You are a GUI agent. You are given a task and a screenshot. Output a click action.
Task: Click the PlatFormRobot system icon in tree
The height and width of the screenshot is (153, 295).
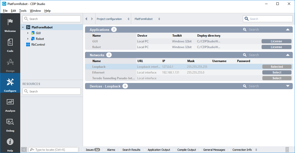(28, 27)
